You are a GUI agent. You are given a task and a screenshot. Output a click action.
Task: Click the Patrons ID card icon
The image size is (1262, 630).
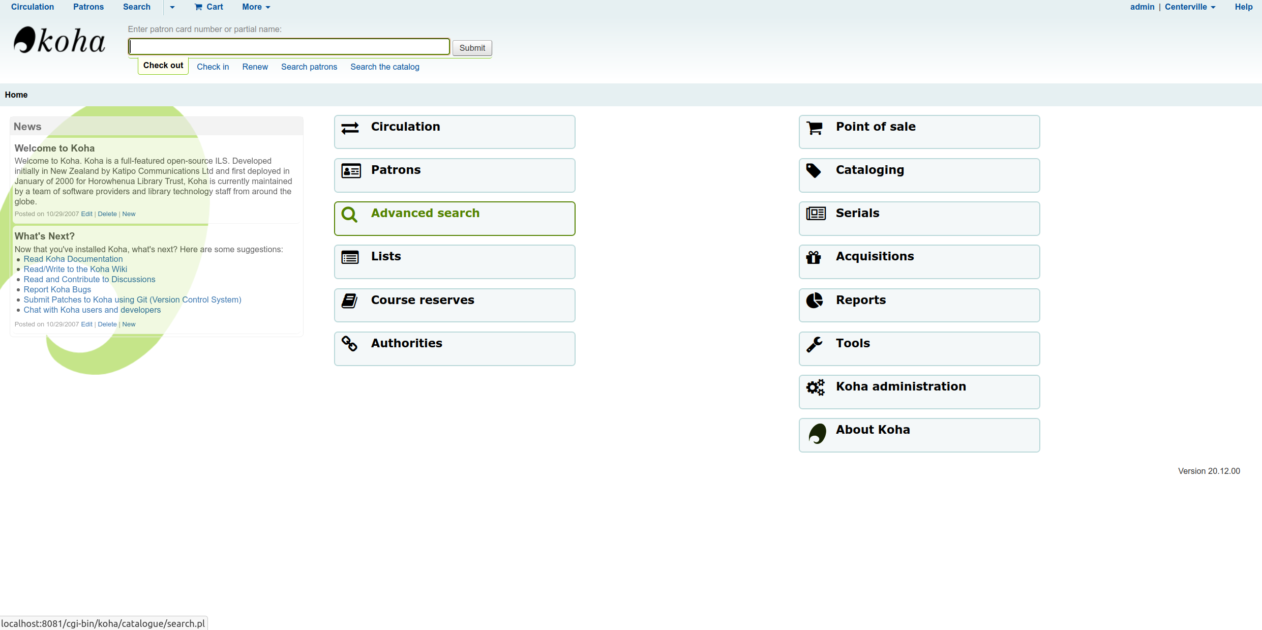point(351,171)
